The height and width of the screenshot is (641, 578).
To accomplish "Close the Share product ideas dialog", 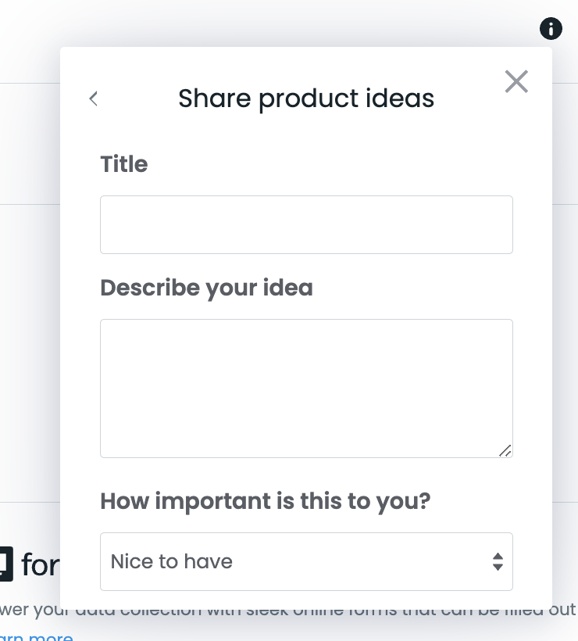I will pos(516,81).
